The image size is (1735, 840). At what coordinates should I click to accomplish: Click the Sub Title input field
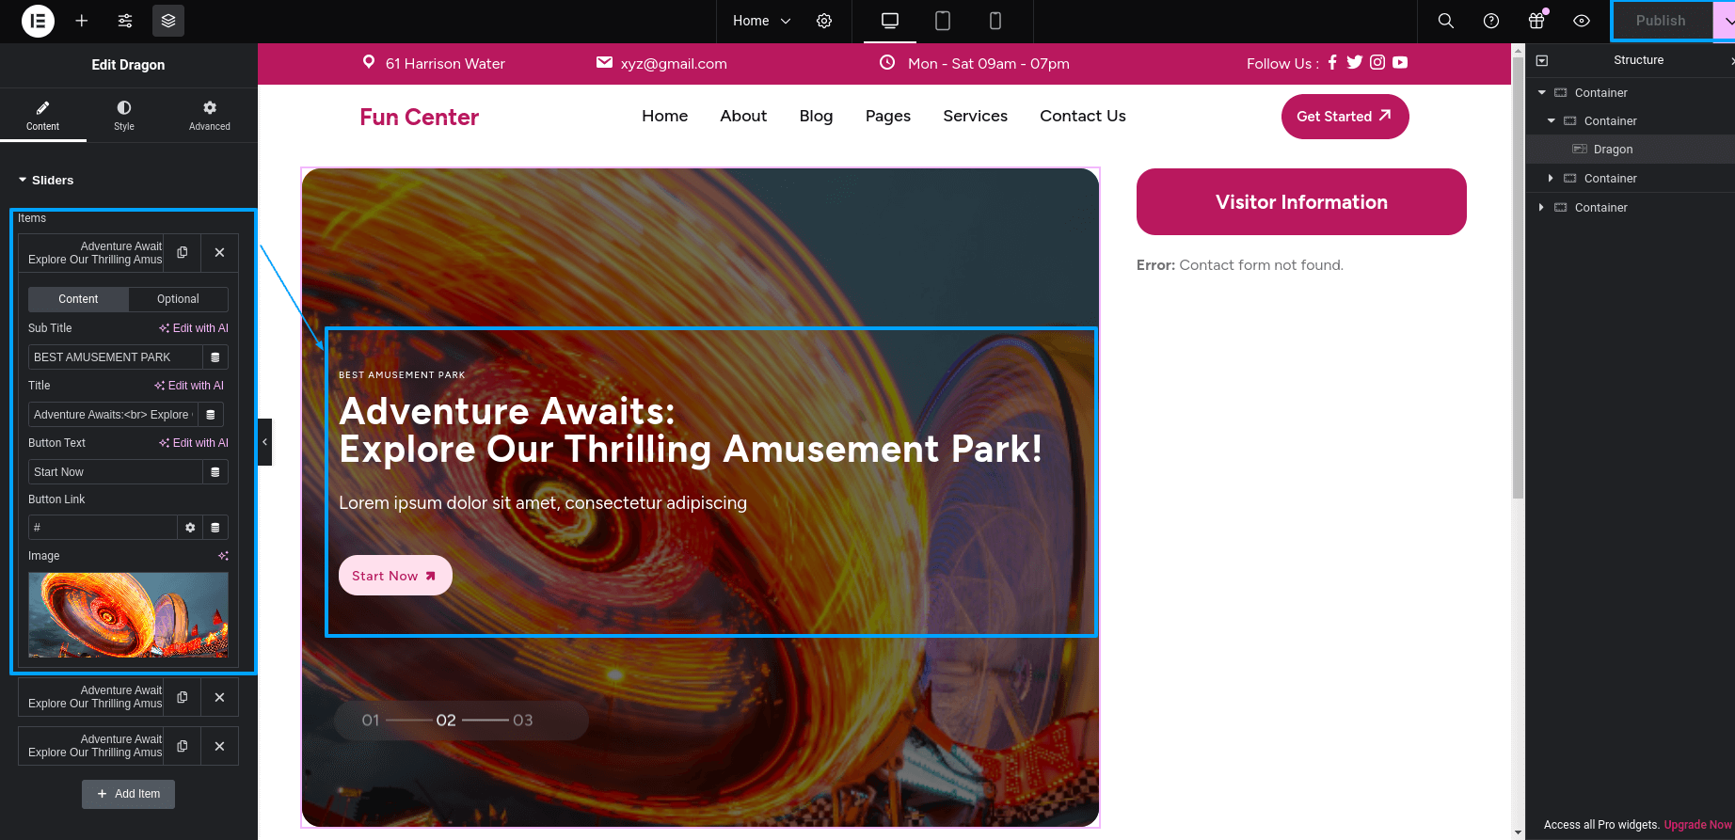(115, 357)
